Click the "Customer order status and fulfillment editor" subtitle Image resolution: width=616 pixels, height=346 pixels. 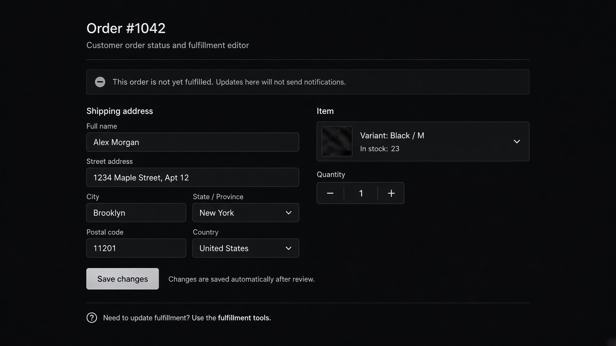tap(167, 45)
